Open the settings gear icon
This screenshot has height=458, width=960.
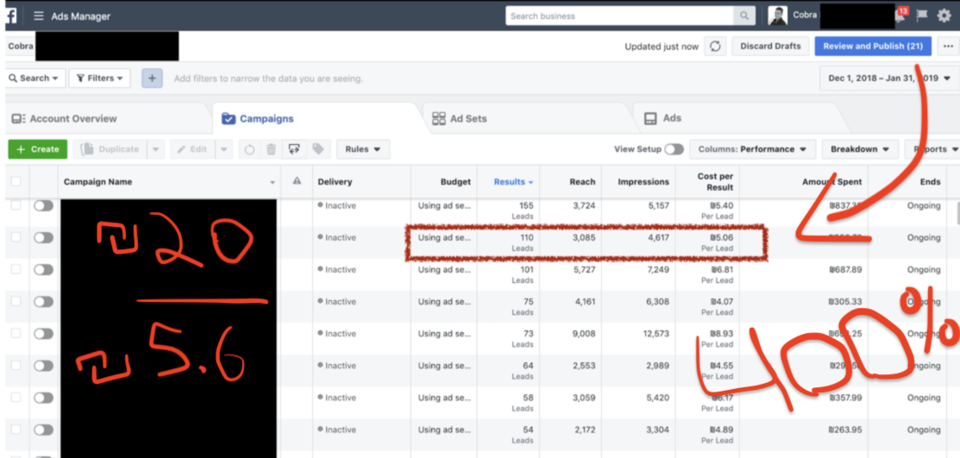coord(944,16)
